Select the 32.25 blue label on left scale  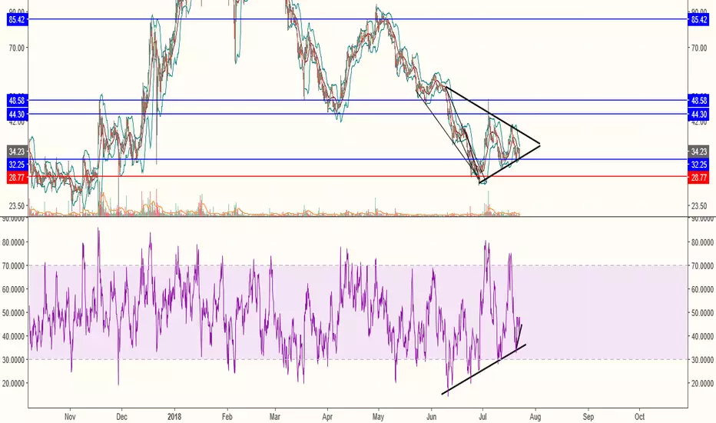[17, 164]
